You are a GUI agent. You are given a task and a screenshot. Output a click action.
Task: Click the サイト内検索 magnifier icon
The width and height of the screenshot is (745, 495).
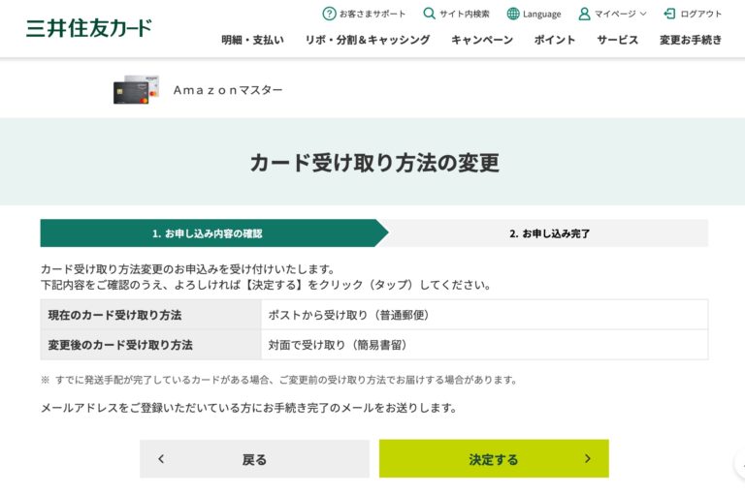click(429, 14)
